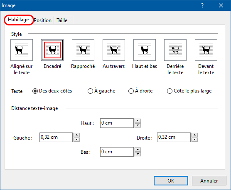Enable Côté le plus large option
Viewport: 231px width, 190px height.
(170, 91)
